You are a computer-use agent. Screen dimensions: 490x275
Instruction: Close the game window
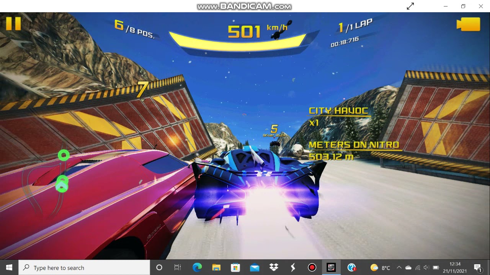tap(481, 6)
